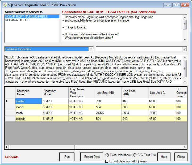Image resolution: width=192 pixels, height=165 pixels.
Task: Select the Excel Workbook radio option
Action: pyautogui.click(x=107, y=155)
